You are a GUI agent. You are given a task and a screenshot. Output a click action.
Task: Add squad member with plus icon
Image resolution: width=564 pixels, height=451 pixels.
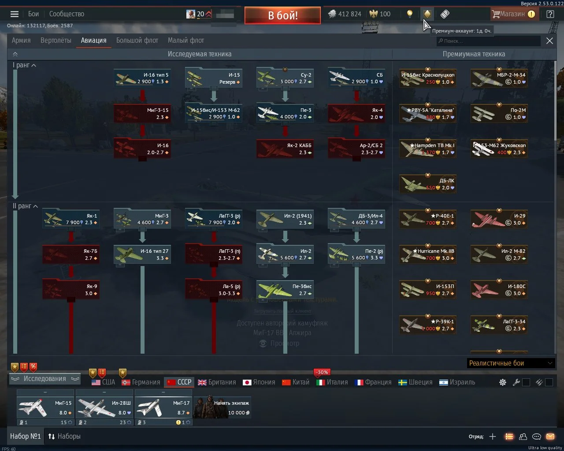coord(493,436)
